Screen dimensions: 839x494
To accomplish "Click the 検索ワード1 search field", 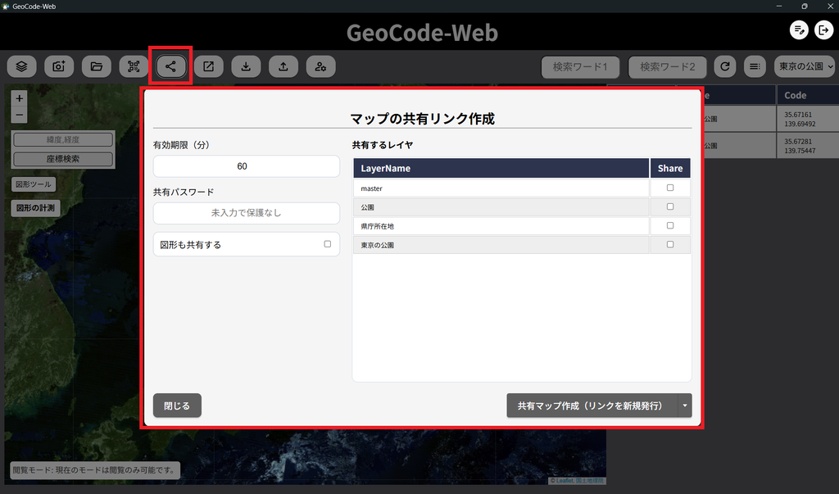I will [581, 67].
